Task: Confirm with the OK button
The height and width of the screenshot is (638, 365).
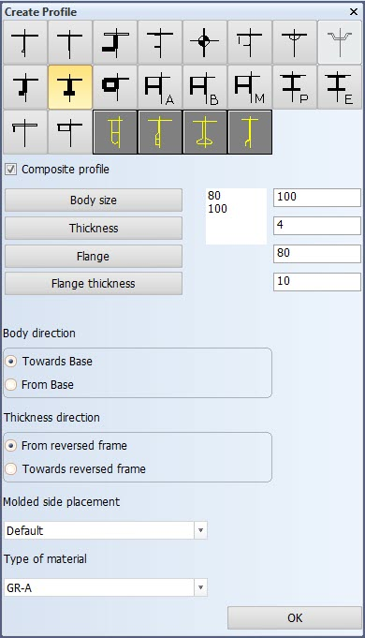Action: click(295, 618)
